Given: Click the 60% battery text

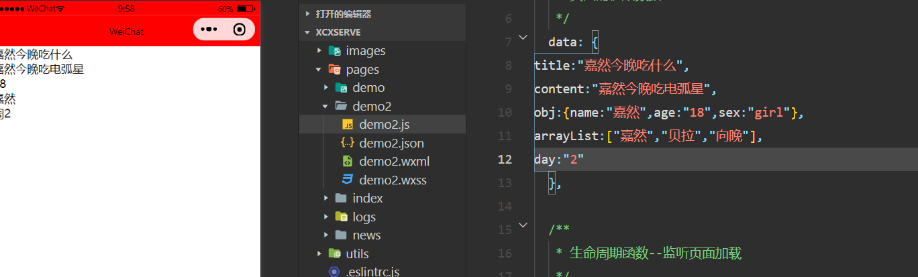Looking at the screenshot, I should (x=226, y=9).
